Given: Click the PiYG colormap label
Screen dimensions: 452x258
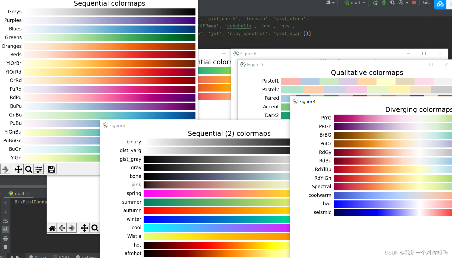Looking at the screenshot, I should click(326, 118).
